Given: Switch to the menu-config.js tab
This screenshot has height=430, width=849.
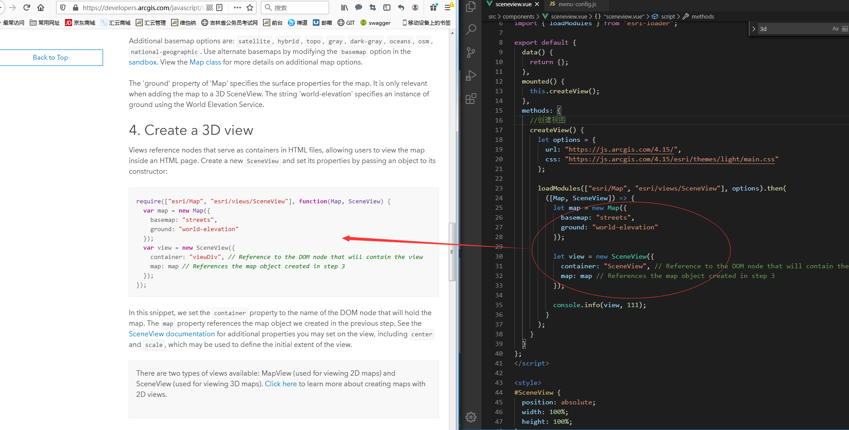Looking at the screenshot, I should point(577,4).
